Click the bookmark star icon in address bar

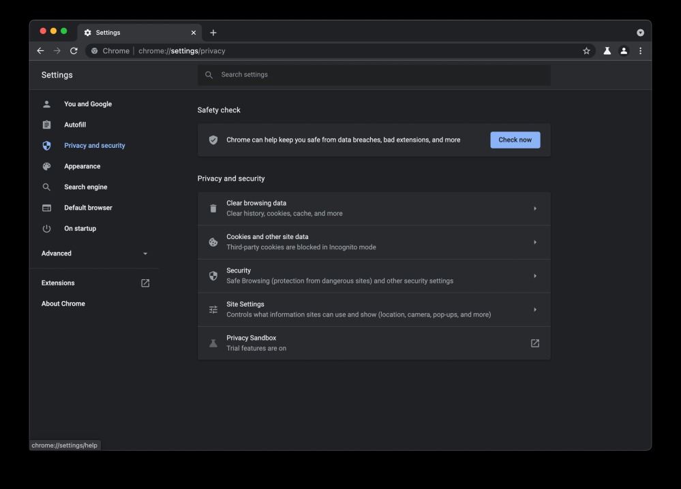(586, 51)
